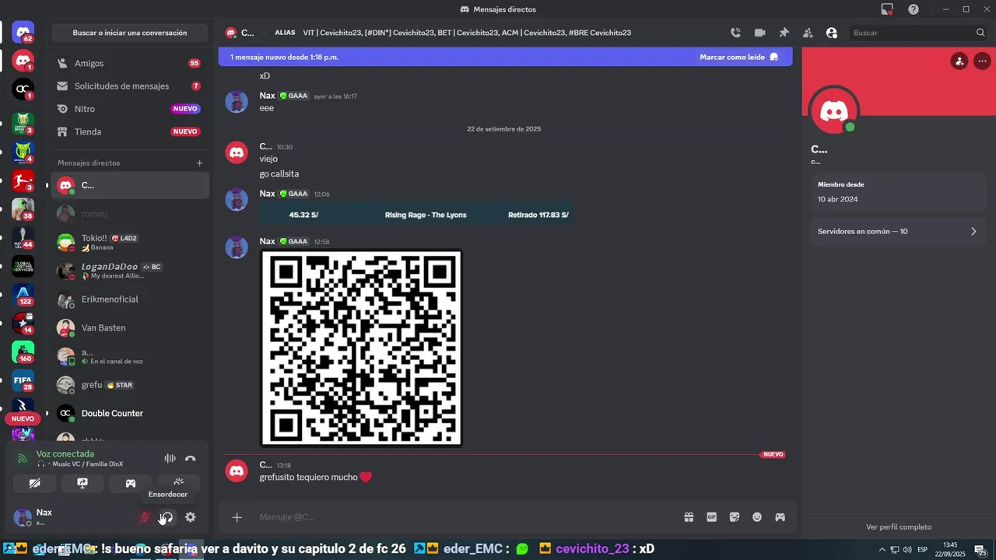Open the emoji picker
Screen dimensions: 996x560
[757, 517]
